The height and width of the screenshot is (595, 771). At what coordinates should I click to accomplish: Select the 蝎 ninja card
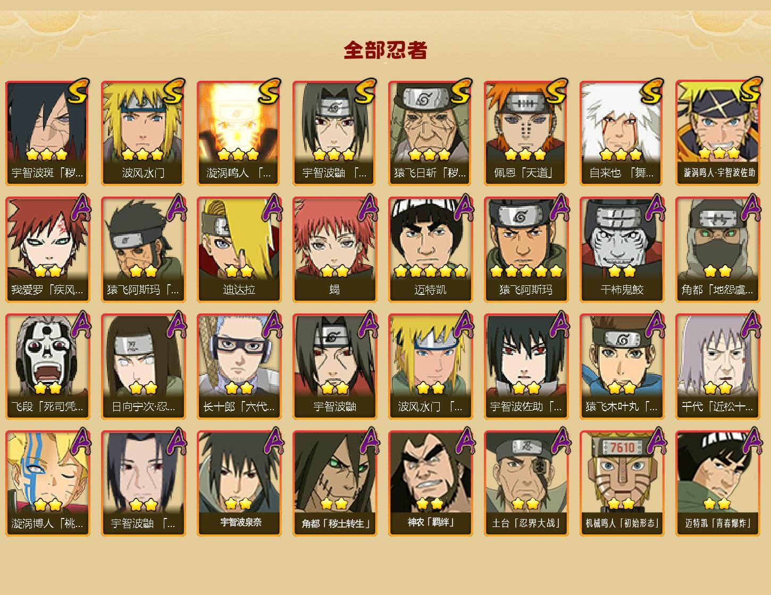coord(334,250)
